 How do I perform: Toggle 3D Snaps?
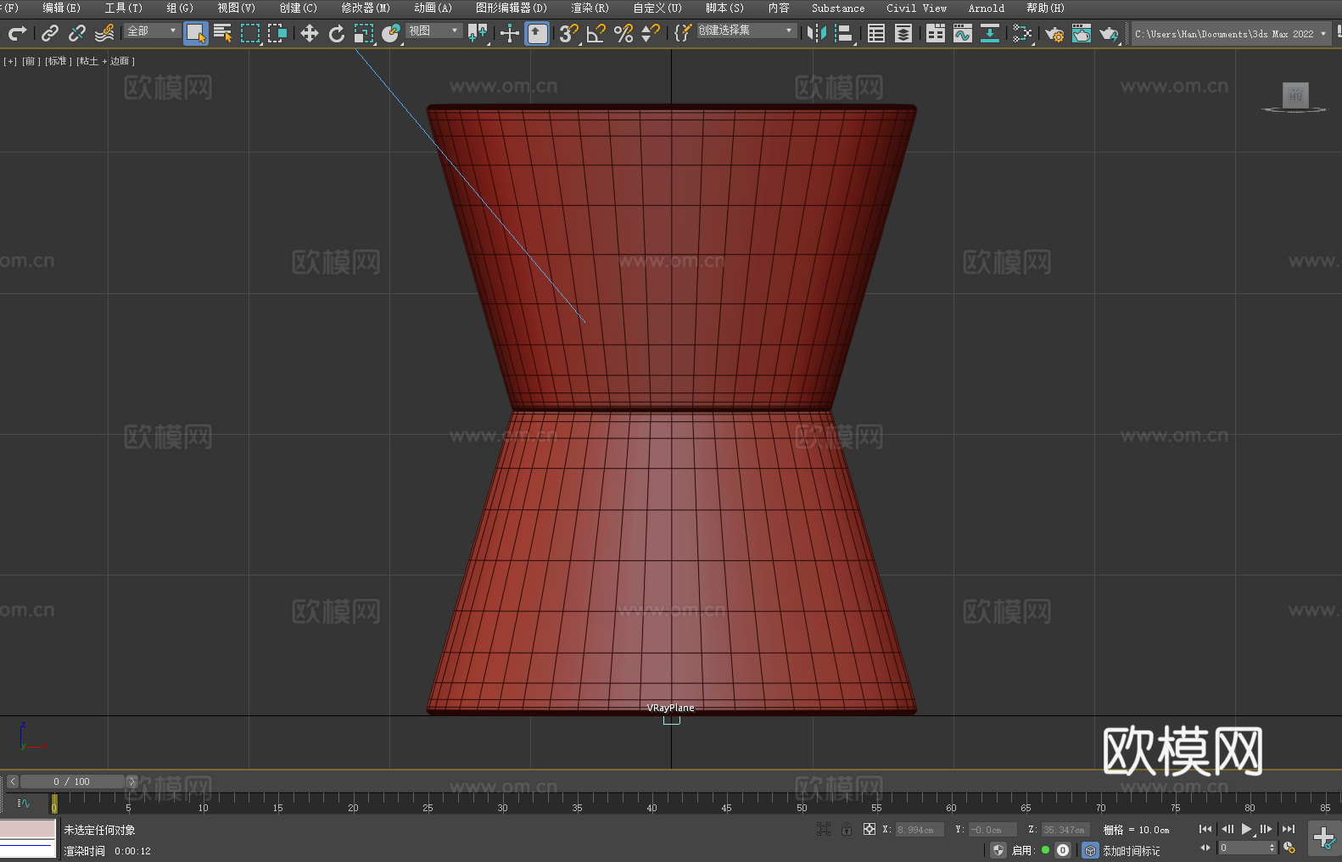(569, 33)
